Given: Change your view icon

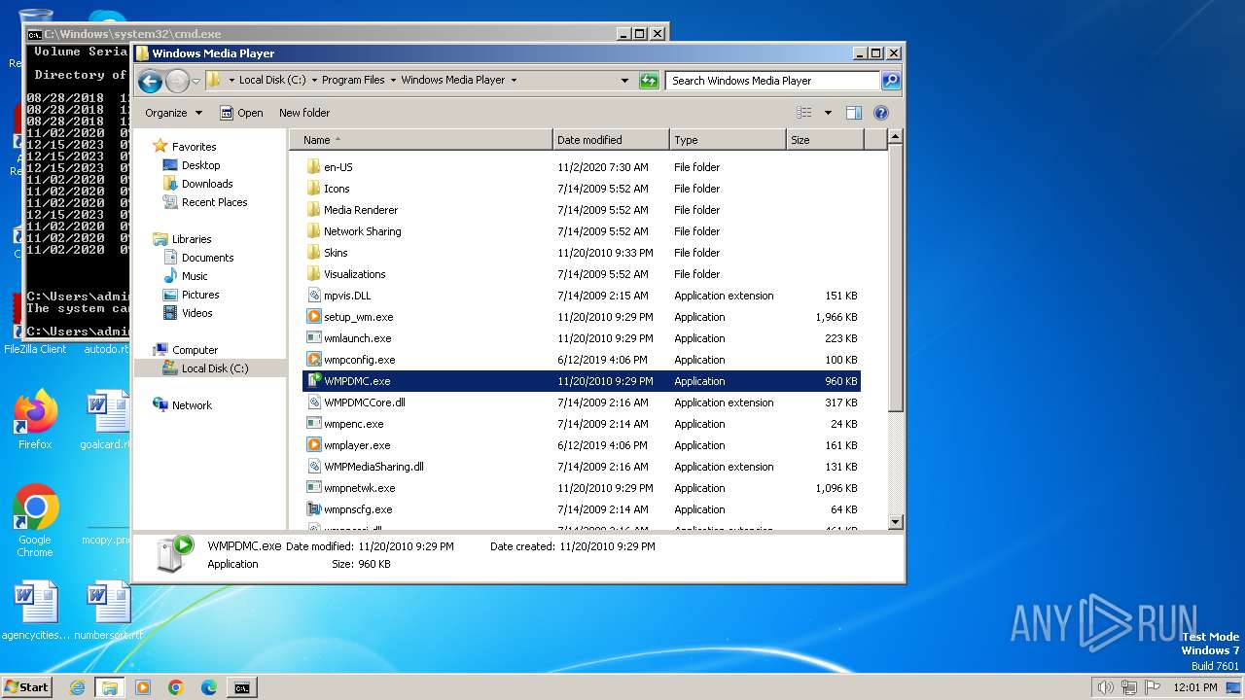Looking at the screenshot, I should [x=804, y=113].
